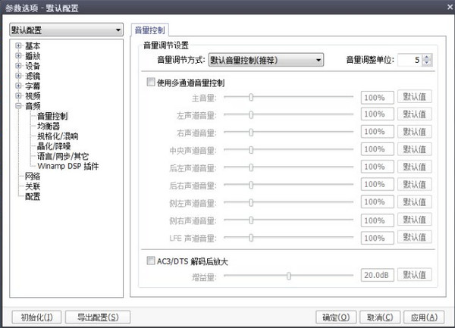Enable AC3/DTS 解码后放大 checkbox
Screen dimensions: 455x328
151,261
